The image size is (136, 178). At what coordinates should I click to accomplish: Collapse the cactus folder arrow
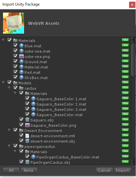9,88
